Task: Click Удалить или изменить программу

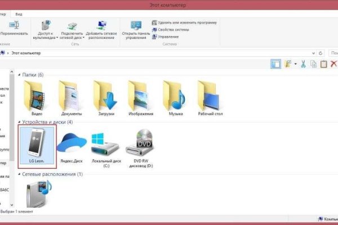Action: coord(183,22)
